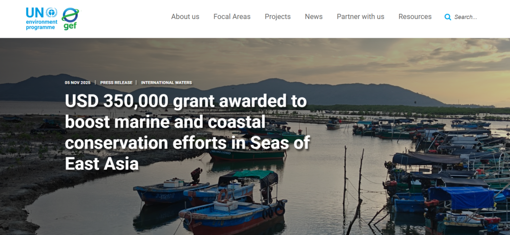Open the USD 350,000 grant headline
This screenshot has height=235, width=510.
pyautogui.click(x=187, y=132)
